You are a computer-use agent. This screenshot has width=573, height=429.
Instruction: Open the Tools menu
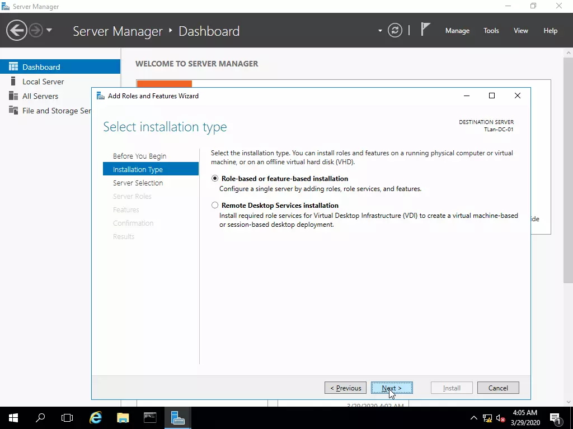491,31
